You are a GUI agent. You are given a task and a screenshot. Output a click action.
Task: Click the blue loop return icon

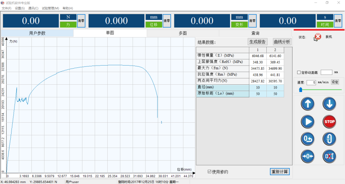point(329,138)
